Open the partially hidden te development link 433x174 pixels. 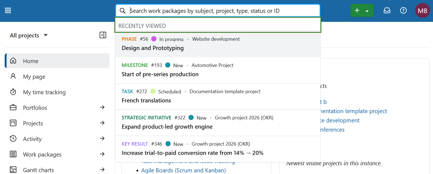(340, 120)
